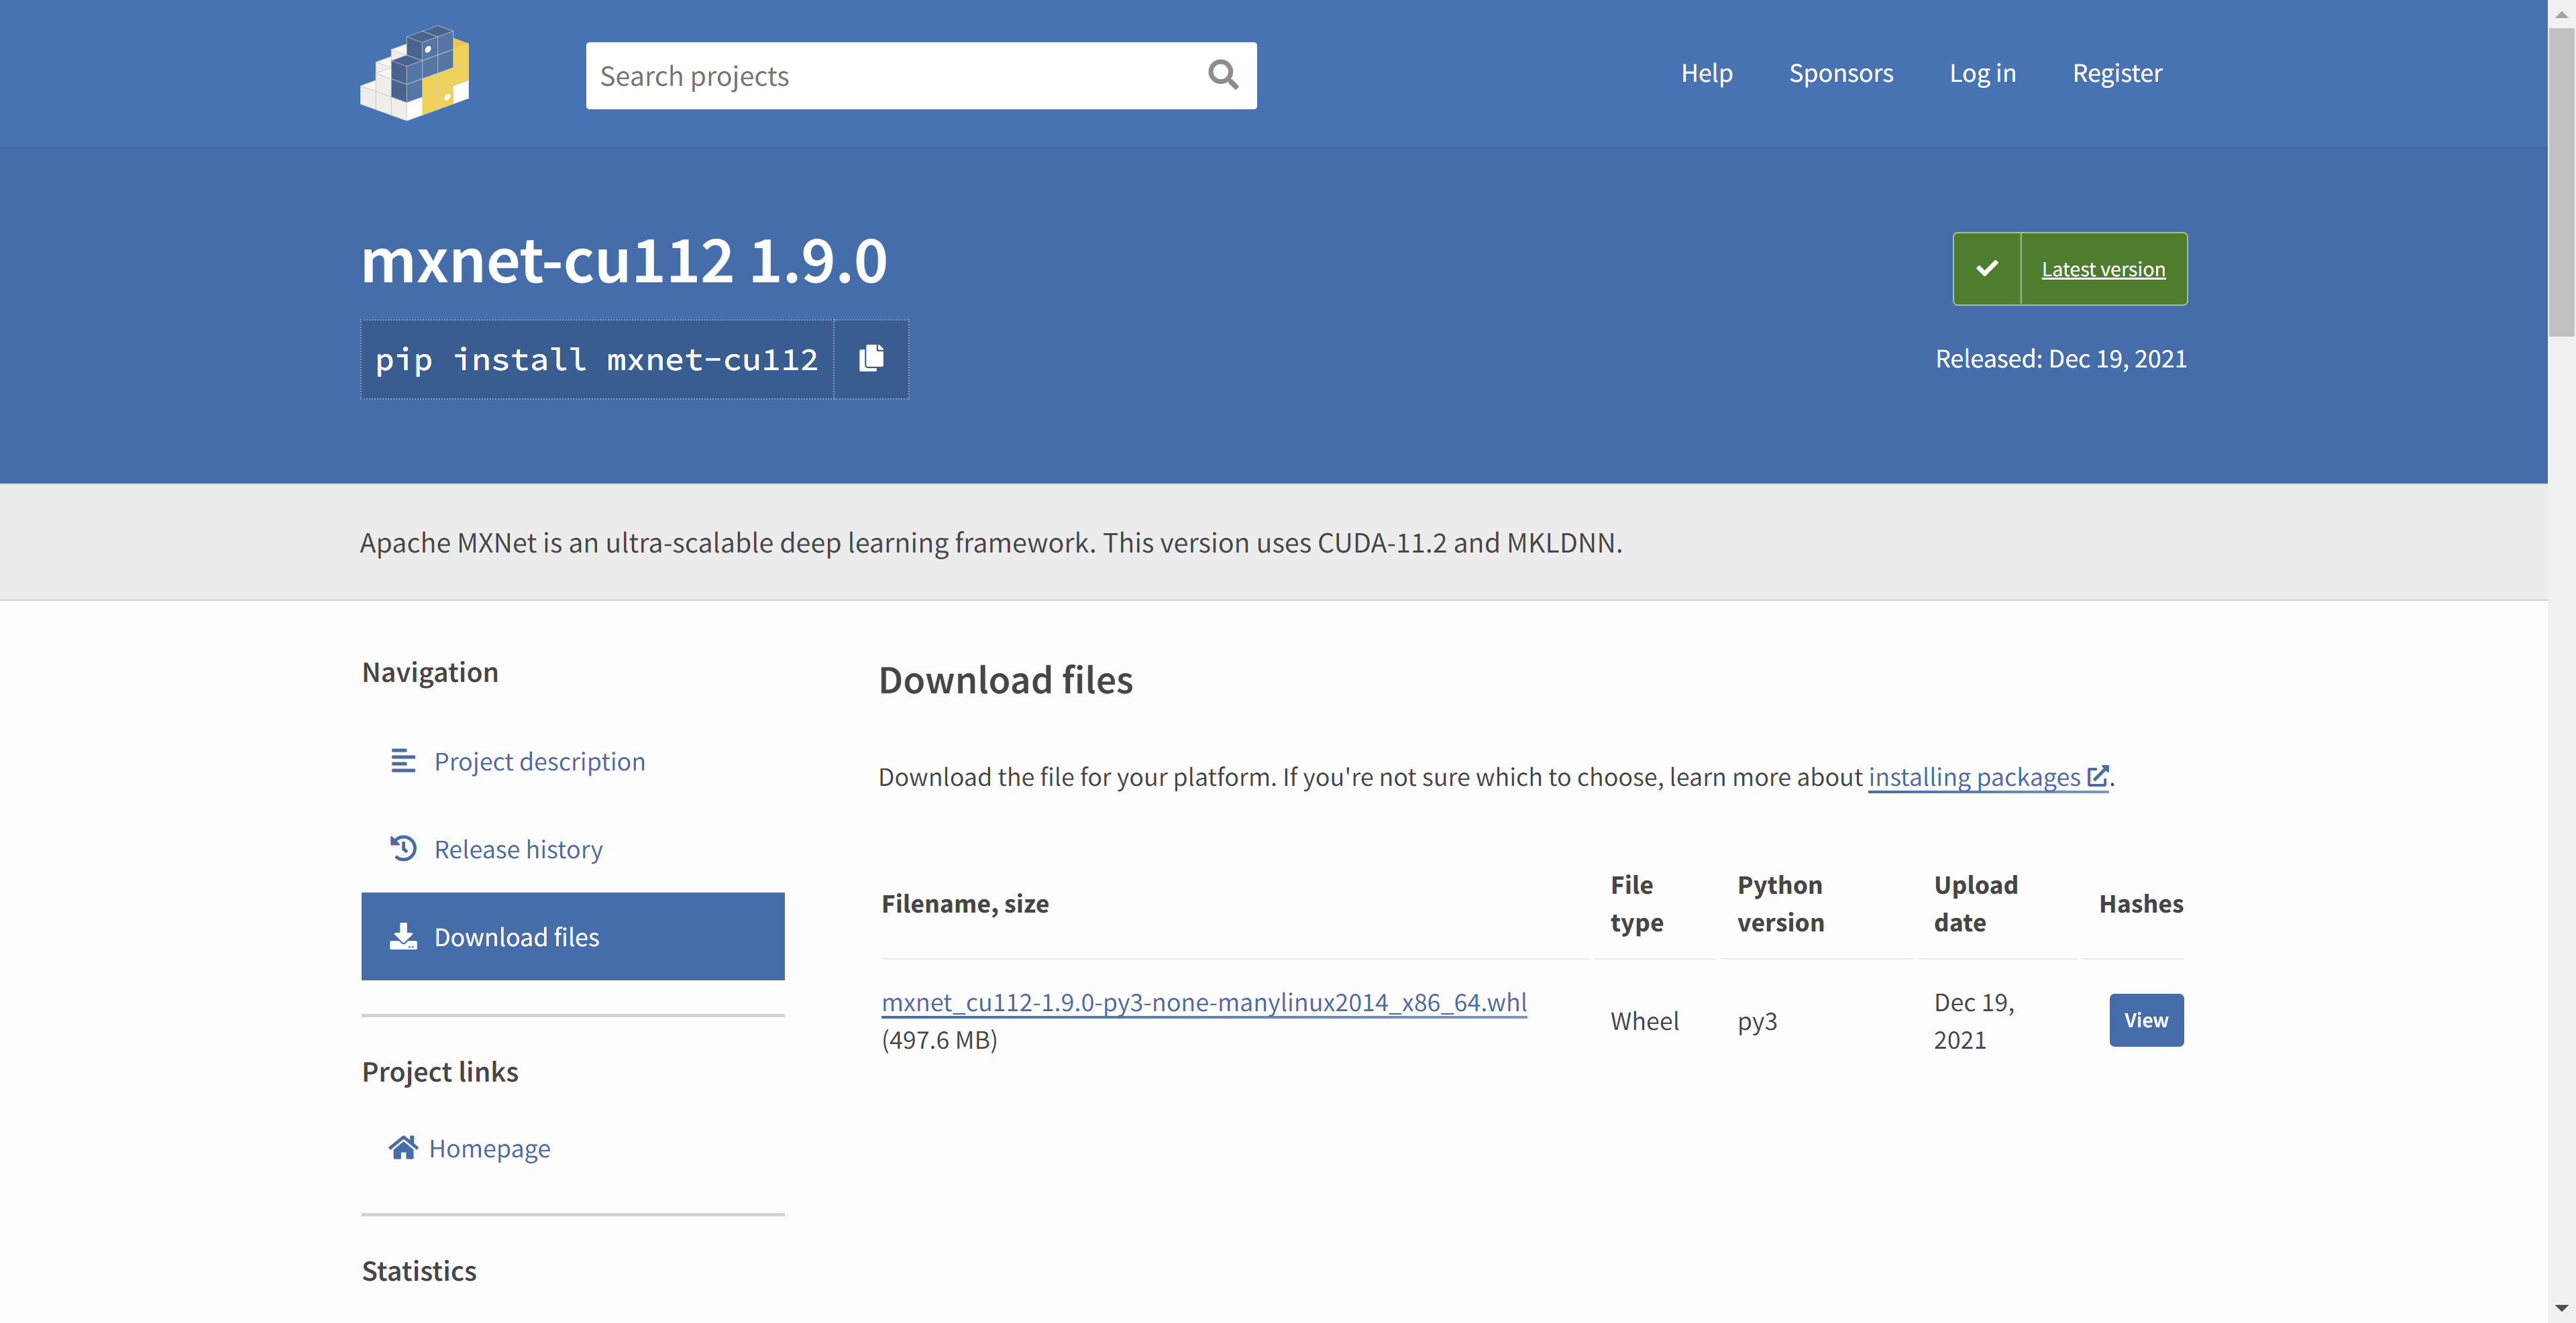Open the Sponsors page
Screen dimensions: 2576x1323
(x=1840, y=73)
